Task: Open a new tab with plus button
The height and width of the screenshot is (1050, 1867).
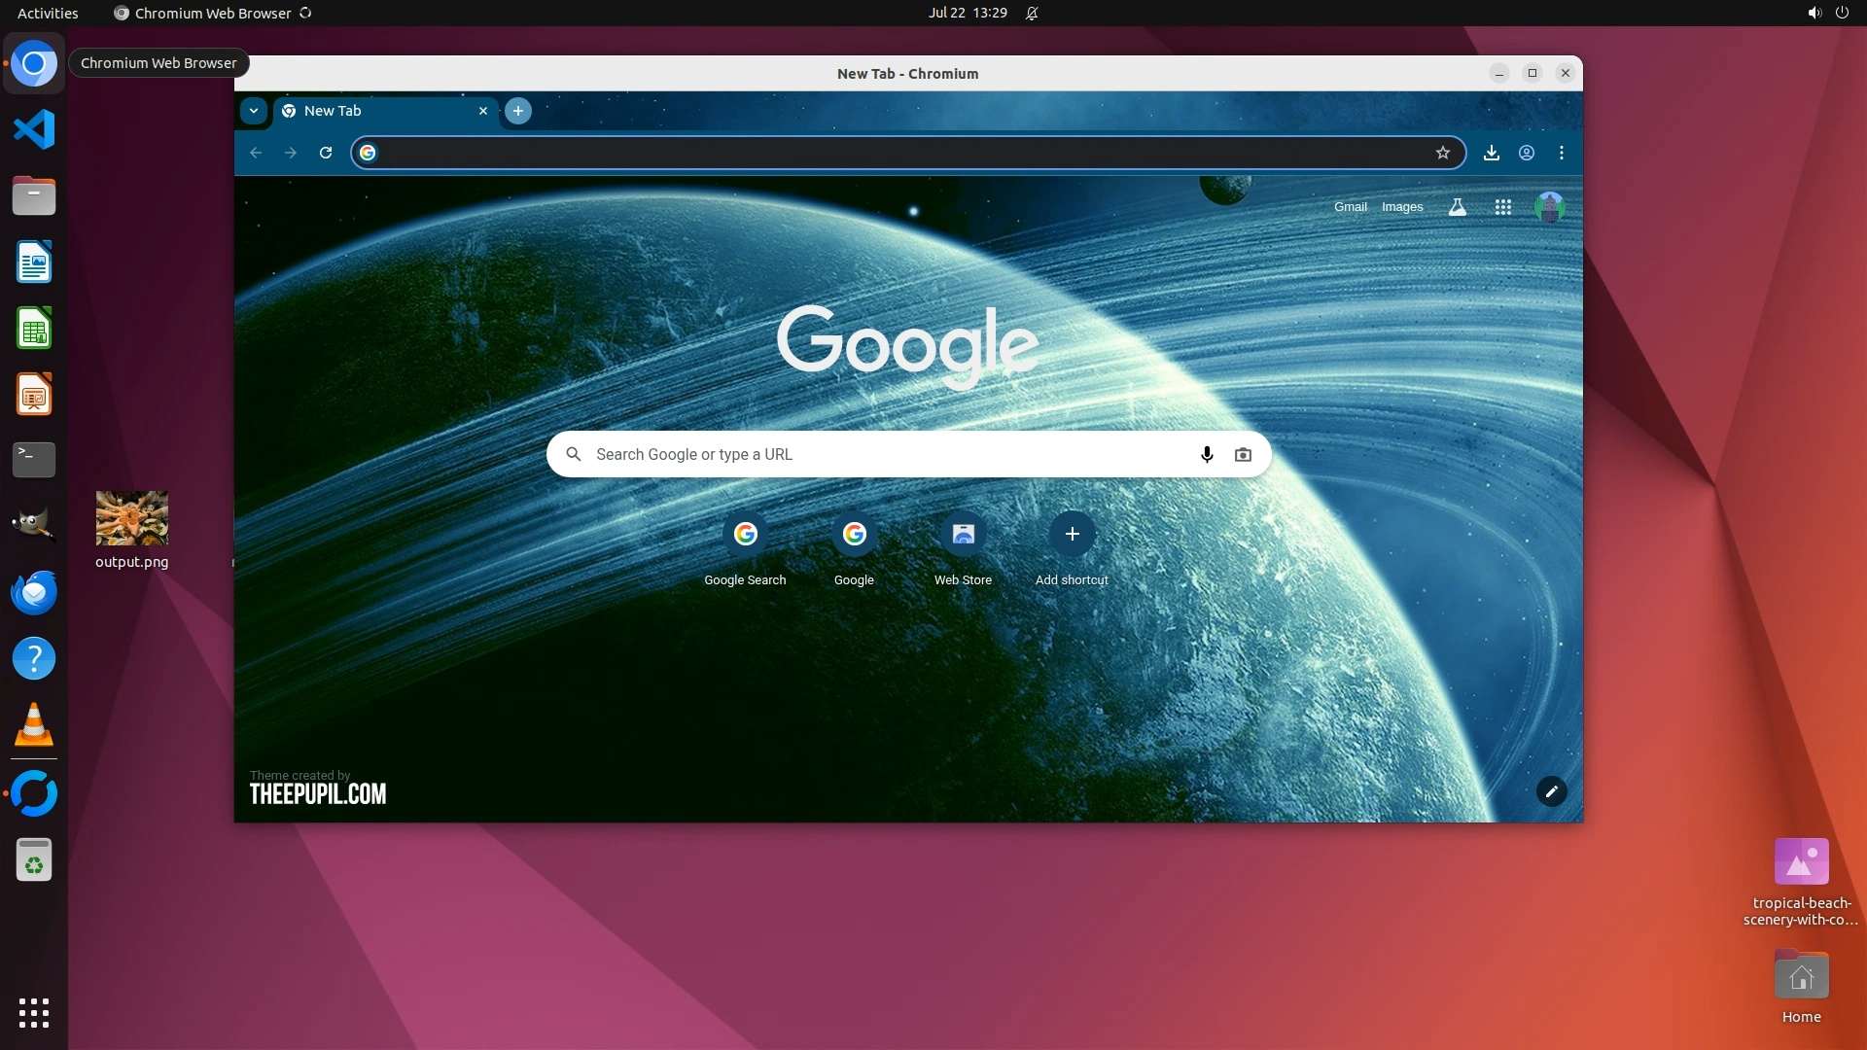Action: pos(518,111)
